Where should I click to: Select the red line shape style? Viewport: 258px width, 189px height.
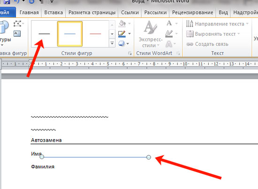pyautogui.click(x=95, y=34)
